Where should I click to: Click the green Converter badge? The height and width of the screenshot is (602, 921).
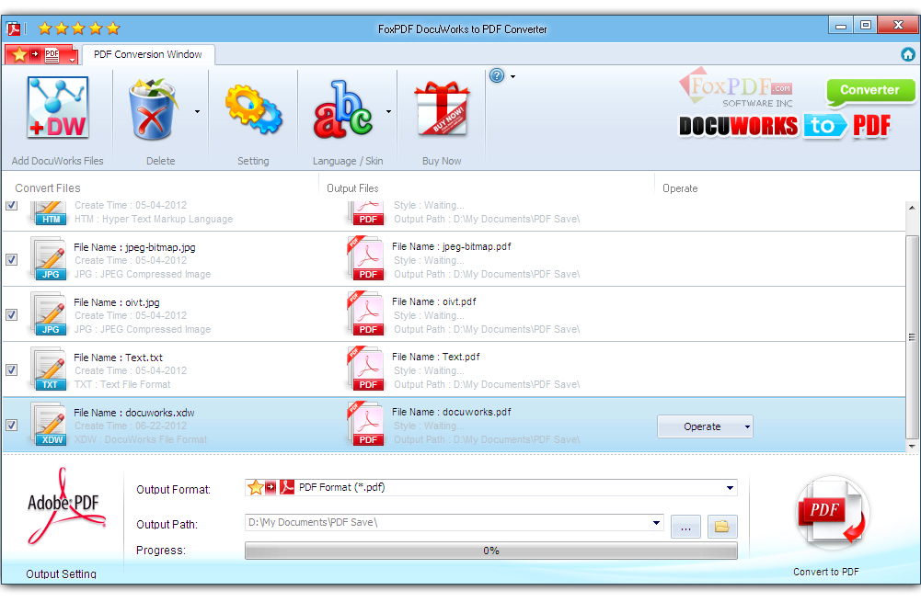tap(869, 91)
